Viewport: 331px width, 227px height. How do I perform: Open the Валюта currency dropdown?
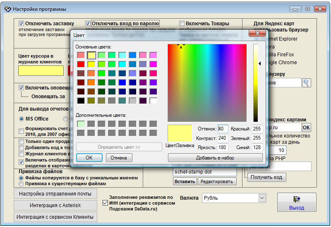click(261, 198)
